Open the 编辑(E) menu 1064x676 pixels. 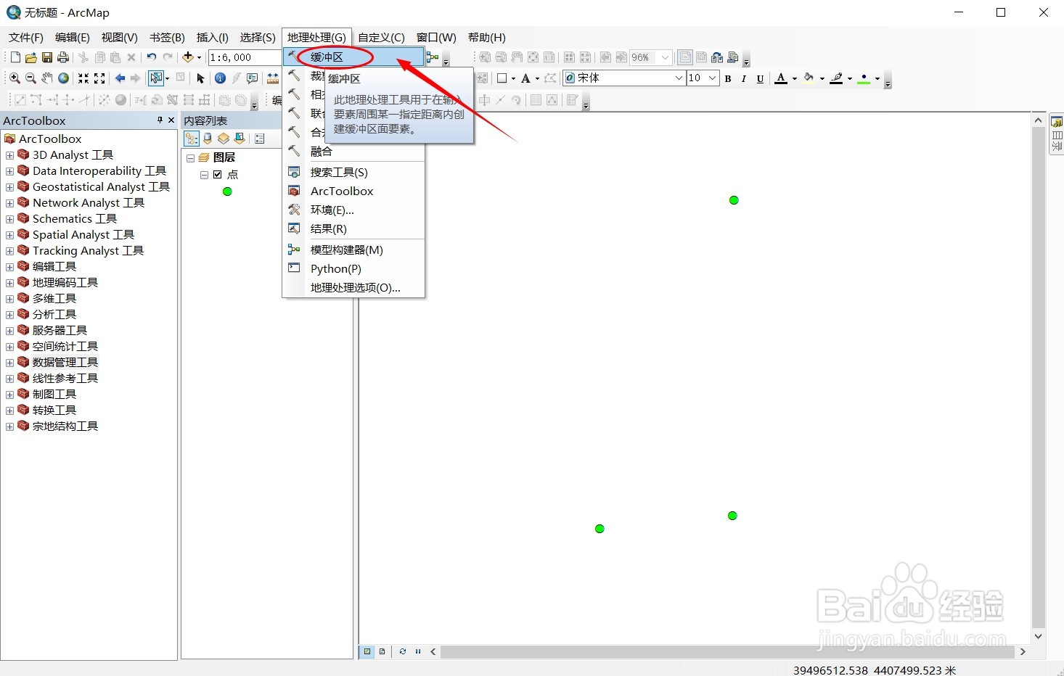[x=73, y=38]
